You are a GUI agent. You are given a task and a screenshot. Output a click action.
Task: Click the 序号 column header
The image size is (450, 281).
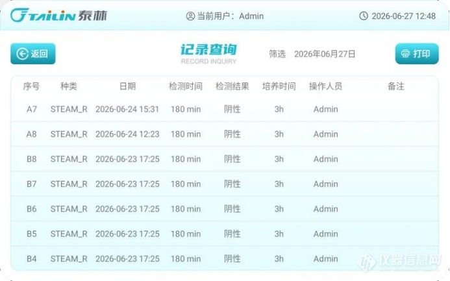point(31,86)
